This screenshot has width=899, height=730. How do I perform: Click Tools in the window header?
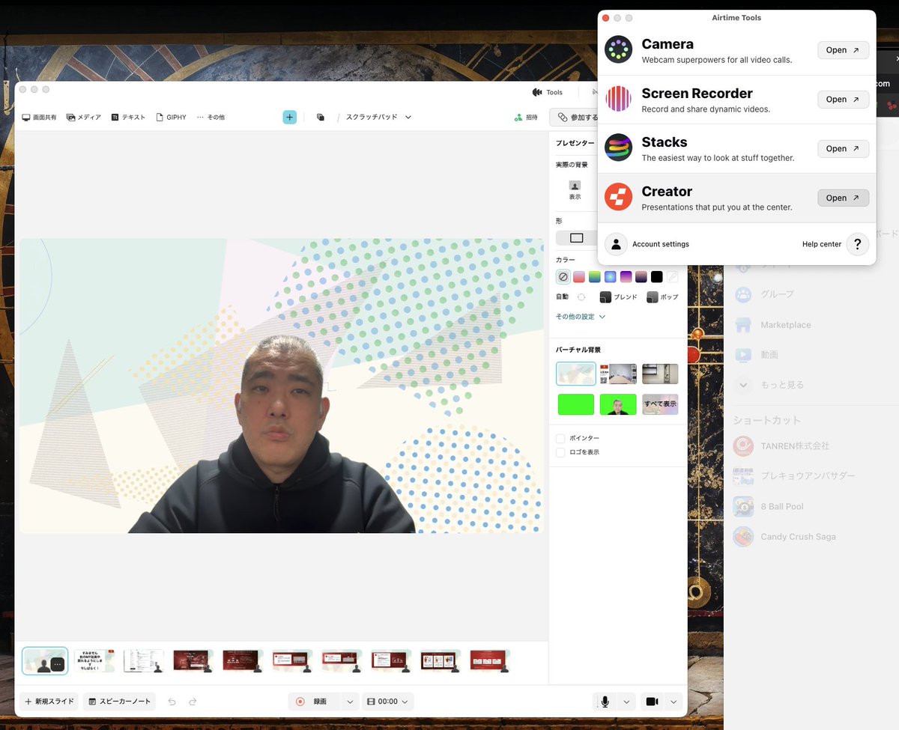(x=548, y=91)
